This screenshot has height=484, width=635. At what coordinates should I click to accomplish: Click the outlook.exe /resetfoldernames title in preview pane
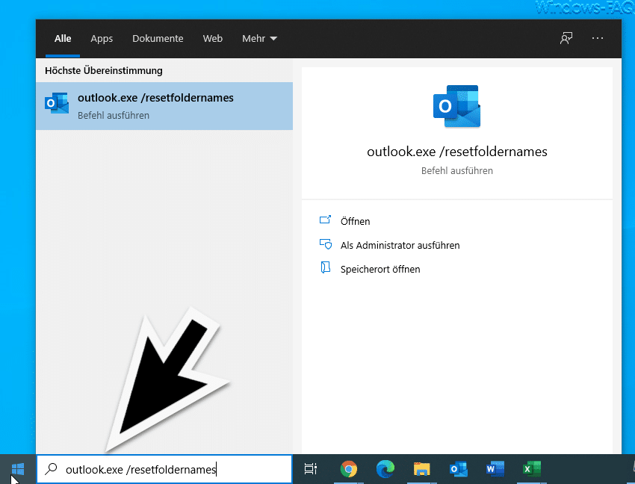tap(456, 152)
